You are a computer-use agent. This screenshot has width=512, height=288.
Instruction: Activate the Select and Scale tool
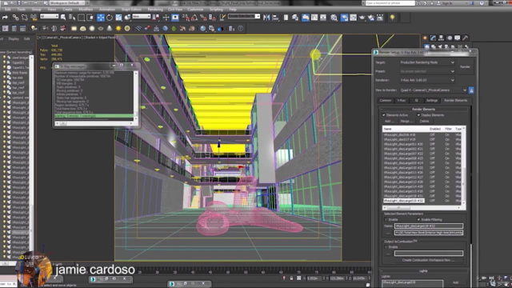(118, 18)
